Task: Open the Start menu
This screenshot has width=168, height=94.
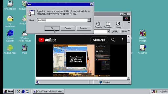Action: coord(8,91)
